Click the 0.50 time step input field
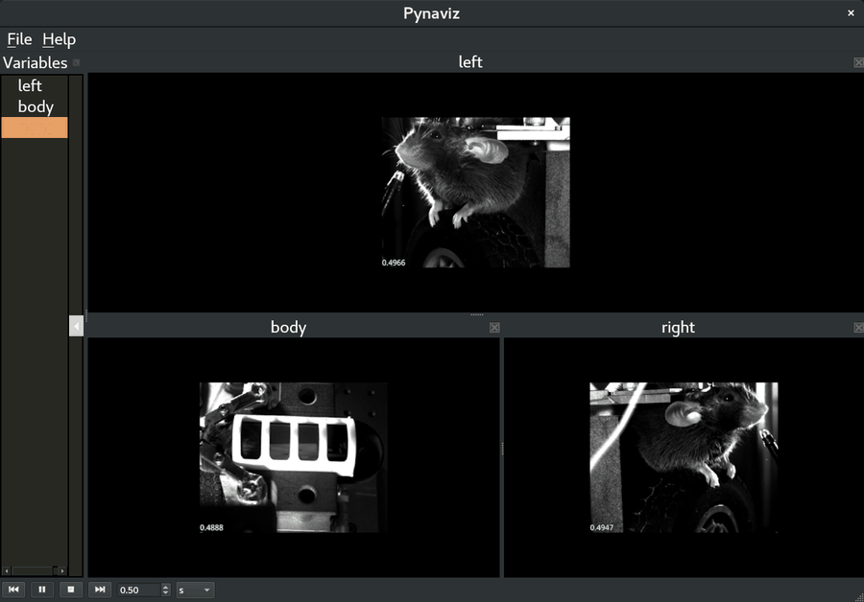This screenshot has height=602, width=864. 138,590
